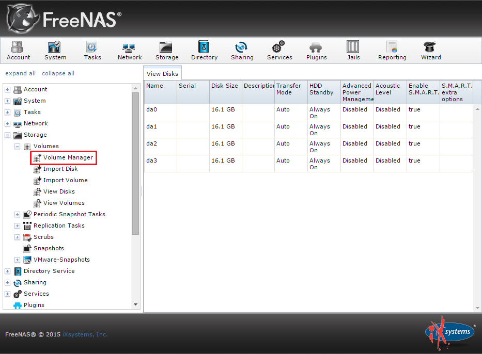Sort by Acoustic Level column header

click(x=390, y=92)
